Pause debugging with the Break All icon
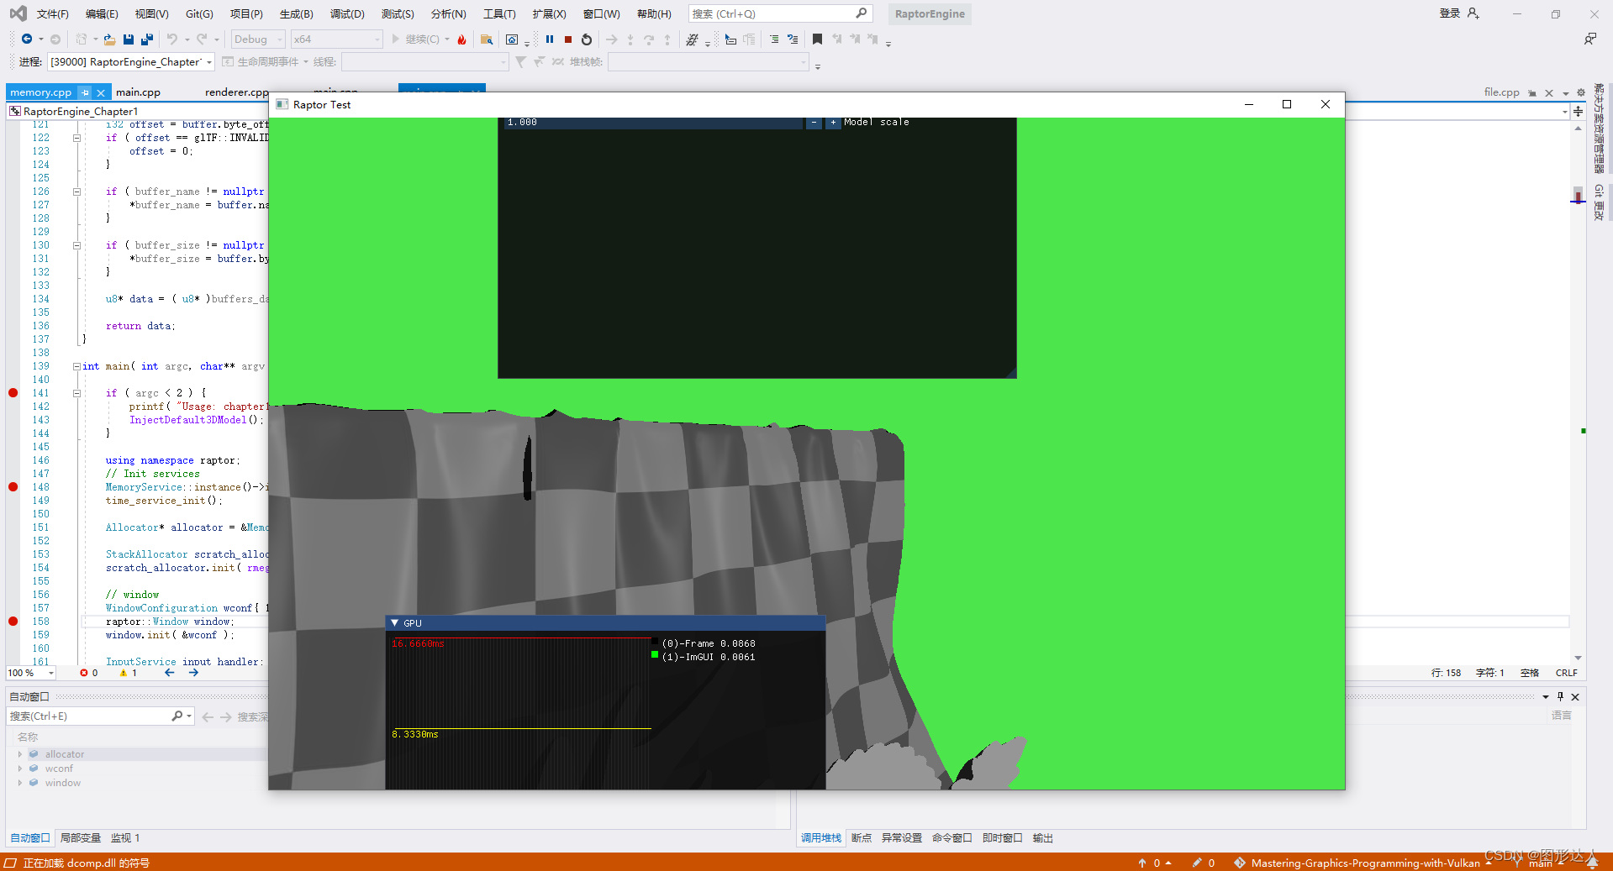This screenshot has height=871, width=1613. (550, 39)
